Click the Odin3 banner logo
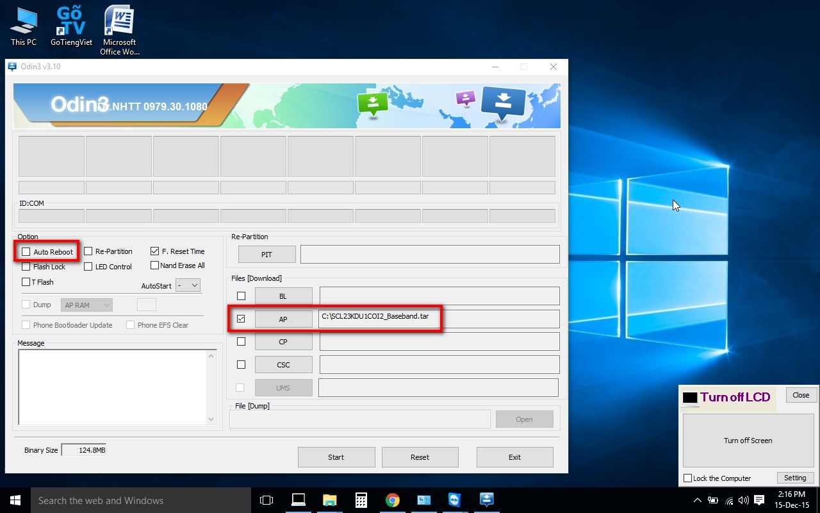 click(80, 105)
